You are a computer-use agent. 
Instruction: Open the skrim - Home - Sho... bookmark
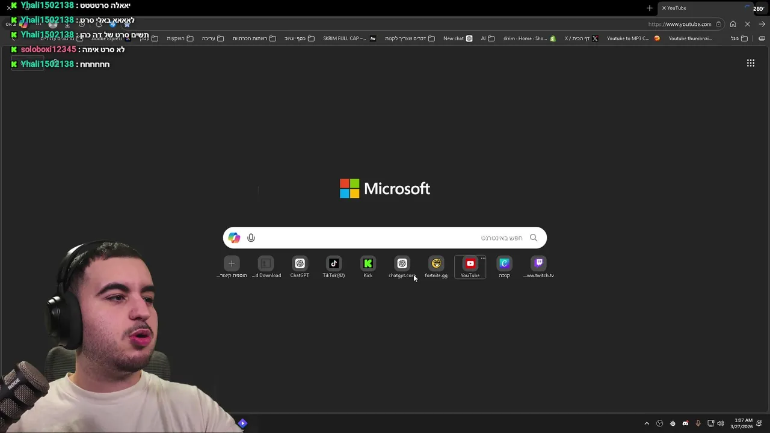529,38
